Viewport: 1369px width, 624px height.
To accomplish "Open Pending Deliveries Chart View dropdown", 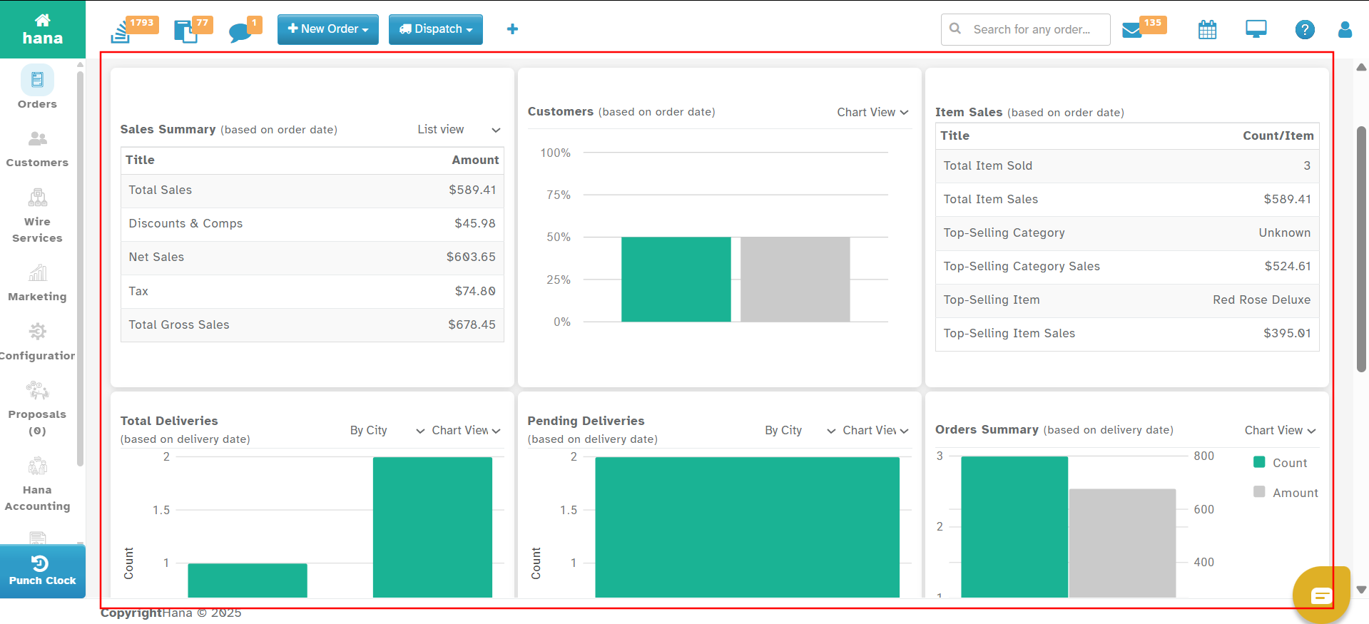I will point(876,431).
